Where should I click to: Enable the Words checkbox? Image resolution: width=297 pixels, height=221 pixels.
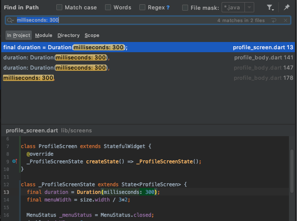[108, 7]
